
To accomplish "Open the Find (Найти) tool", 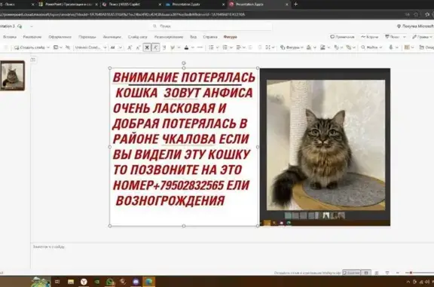I will pos(371,47).
